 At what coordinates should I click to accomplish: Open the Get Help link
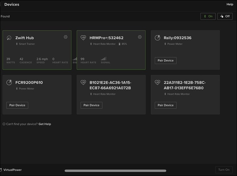(x=45, y=124)
